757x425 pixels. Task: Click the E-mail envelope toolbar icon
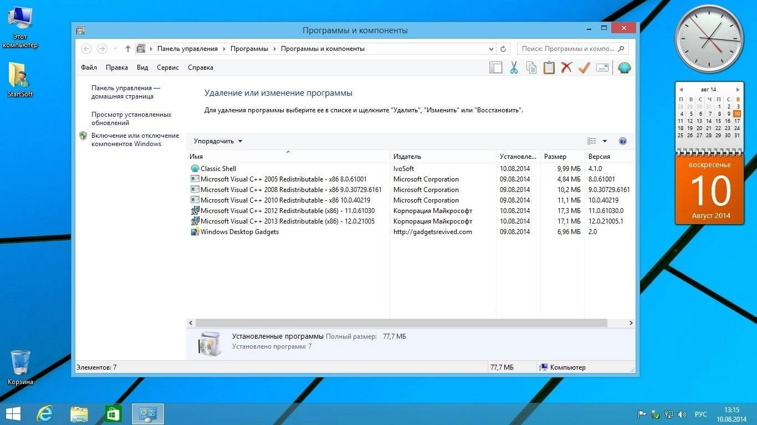tap(602, 68)
